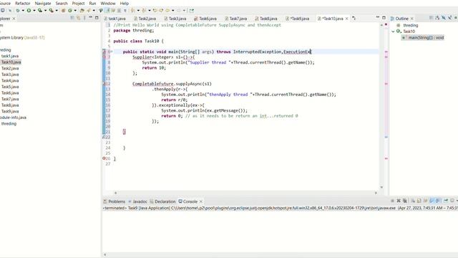Toggle Hide Non-Public Members in Outline
Viewport: 458px width, 258px height.
click(x=456, y=18)
